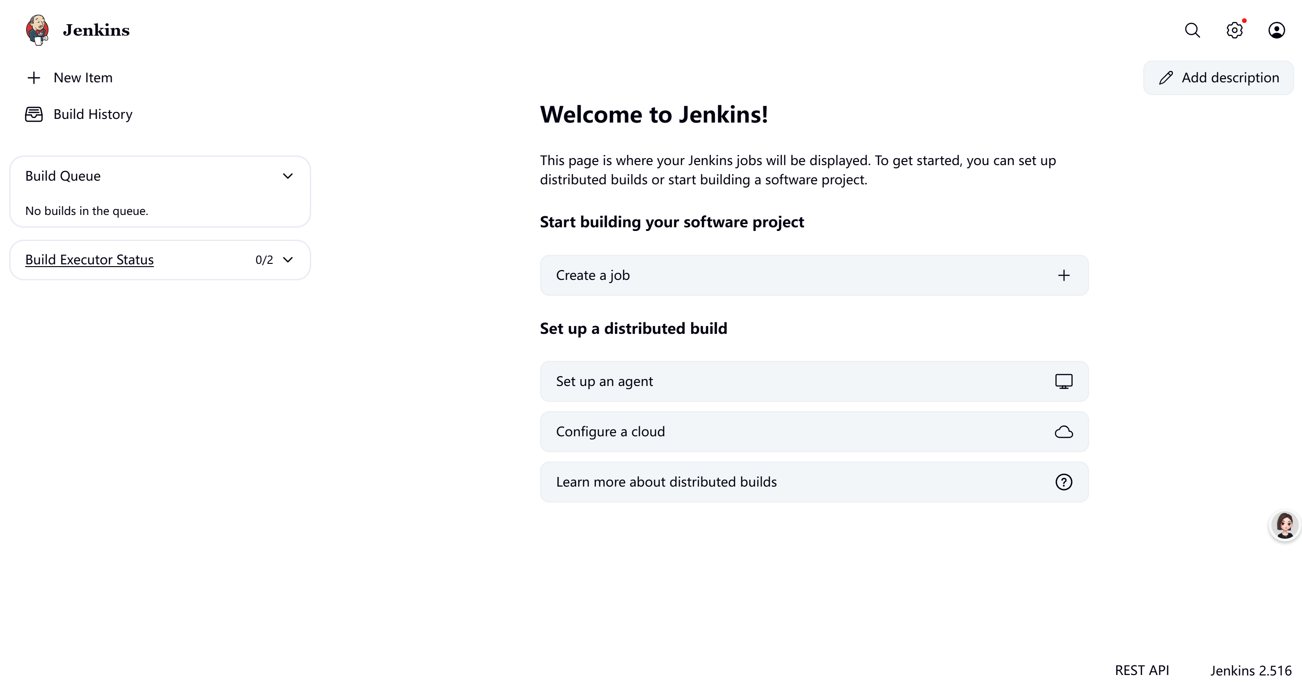The height and width of the screenshot is (691, 1302).
Task: Open the user account avatar icon
Action: click(1276, 30)
